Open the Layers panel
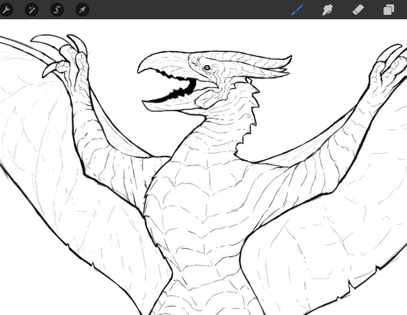This screenshot has height=315, width=407. pyautogui.click(x=388, y=10)
